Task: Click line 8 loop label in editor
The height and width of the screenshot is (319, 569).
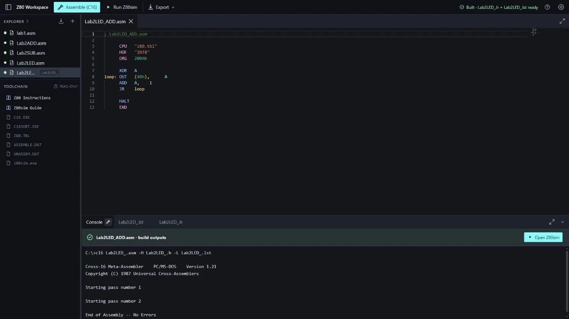Action: tap(110, 77)
